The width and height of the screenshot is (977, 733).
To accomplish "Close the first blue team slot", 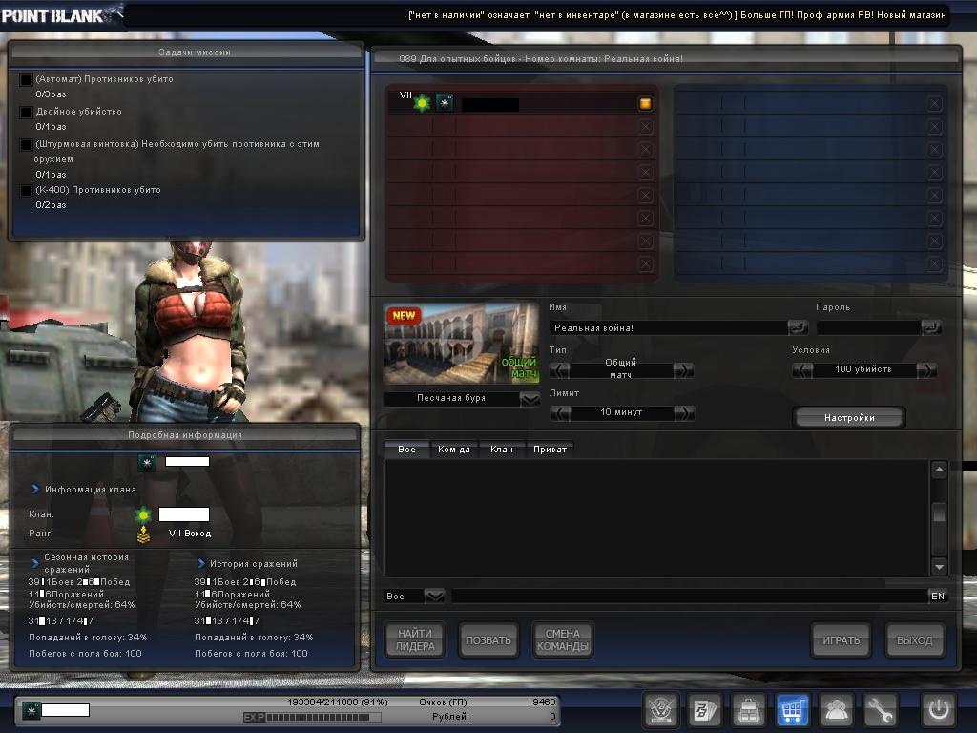I will point(934,103).
